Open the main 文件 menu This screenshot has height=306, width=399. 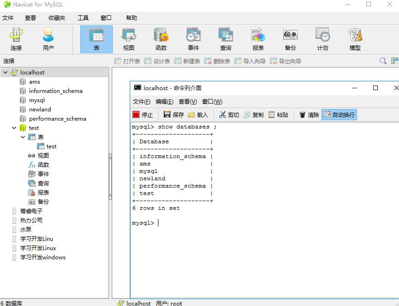pyautogui.click(x=8, y=18)
